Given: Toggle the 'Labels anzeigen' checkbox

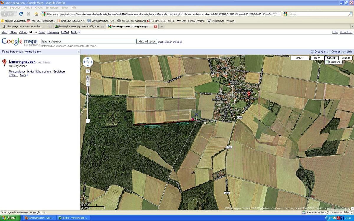Looking at the screenshot, I should tap(327, 62).
